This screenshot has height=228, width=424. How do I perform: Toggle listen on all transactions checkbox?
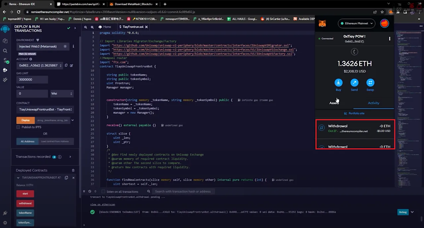point(103,191)
